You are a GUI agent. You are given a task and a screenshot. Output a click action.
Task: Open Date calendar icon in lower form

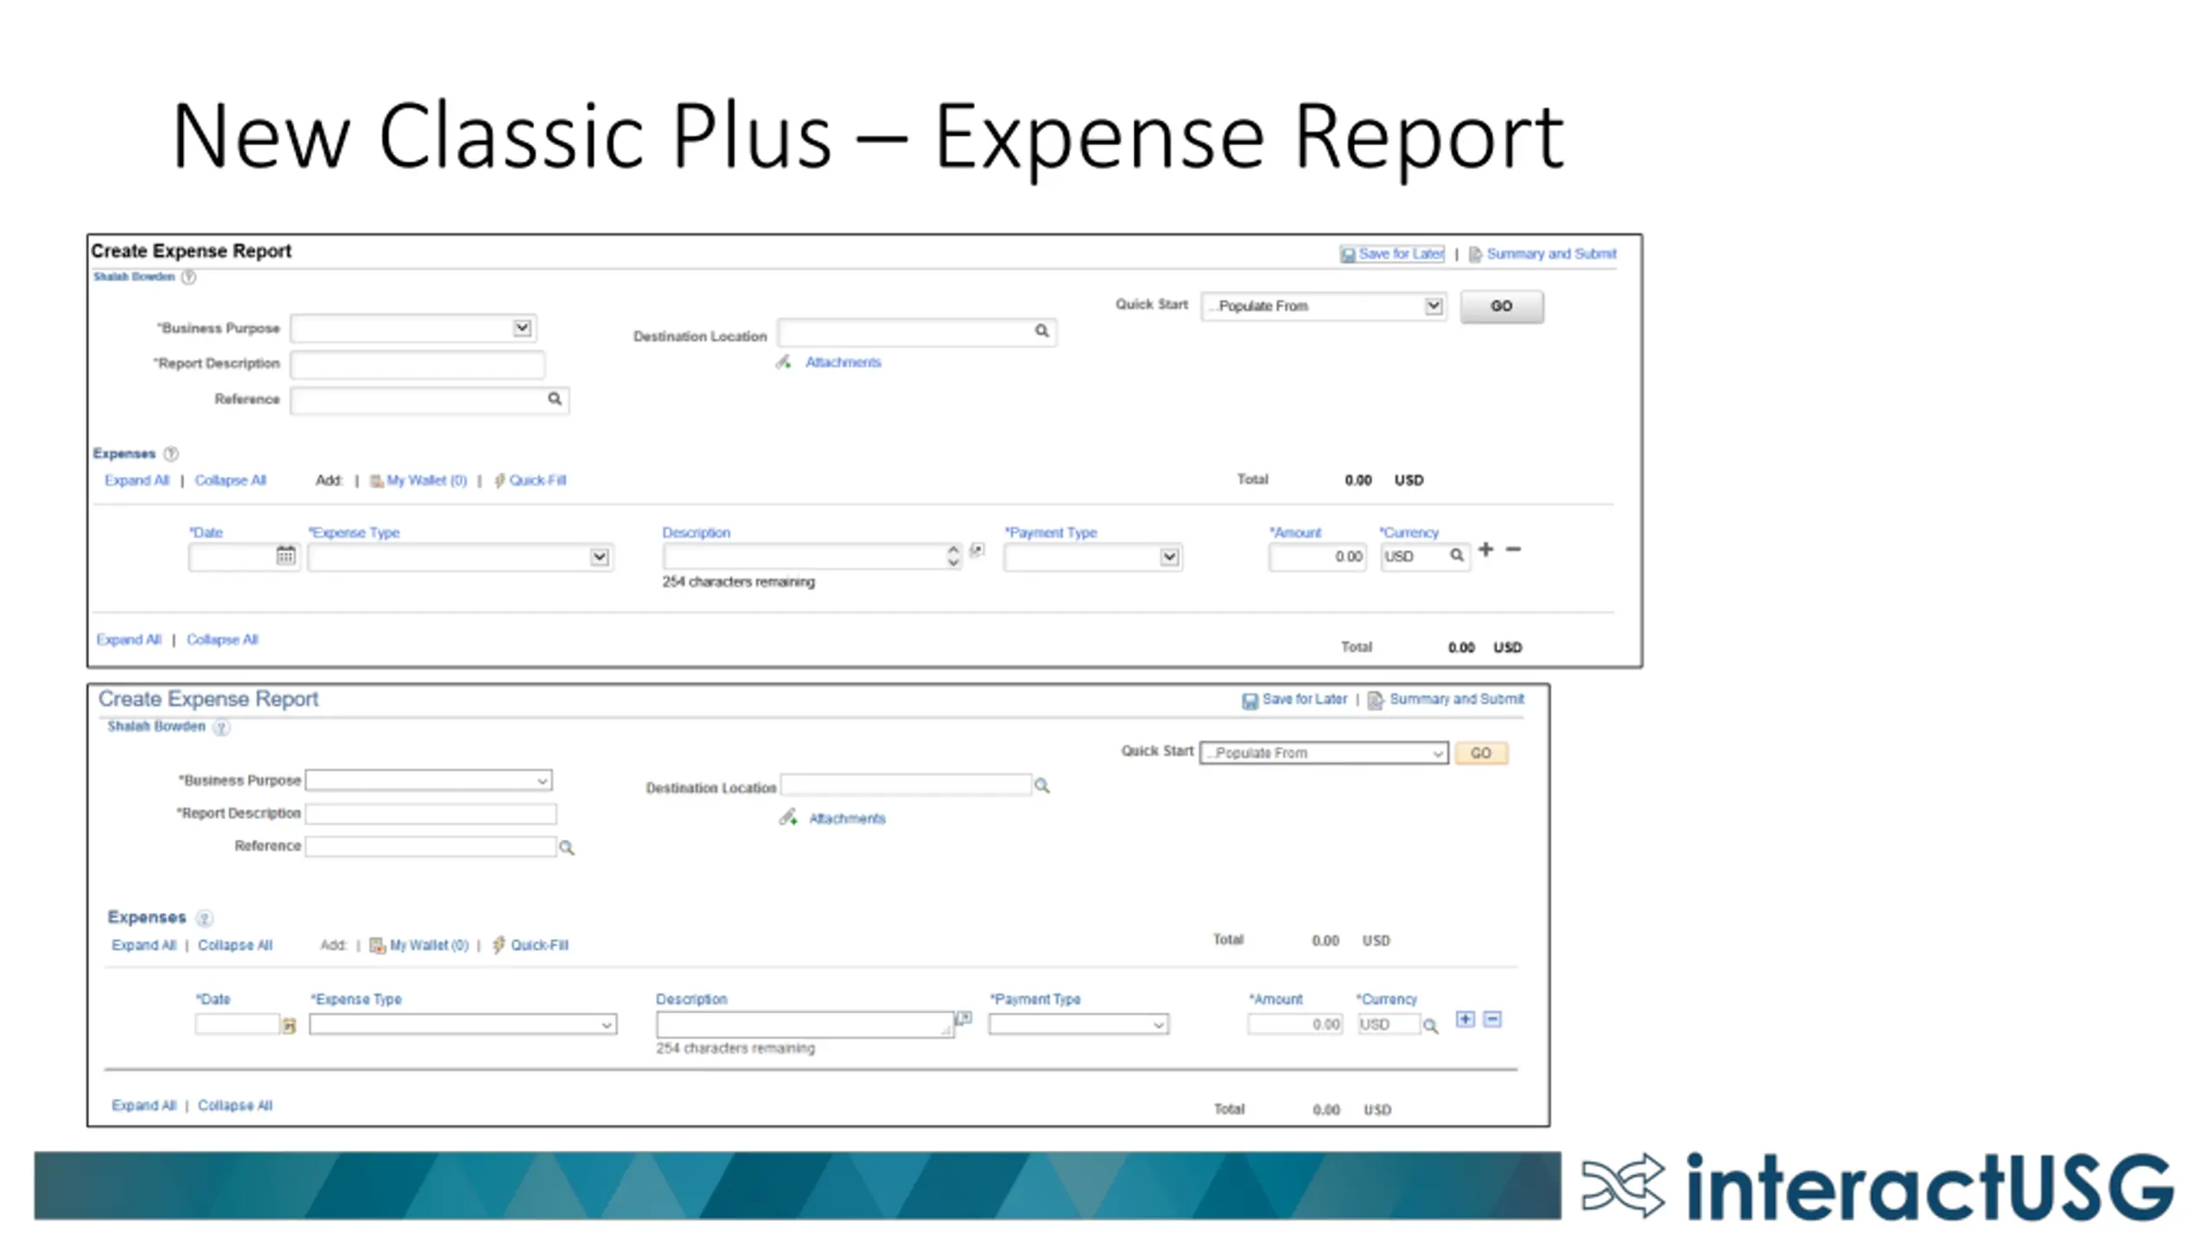(x=289, y=1025)
